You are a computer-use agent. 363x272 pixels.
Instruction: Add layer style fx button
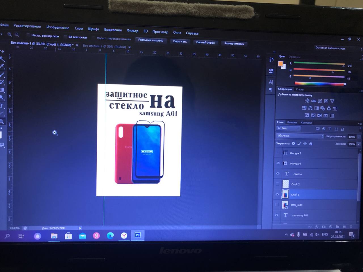tap(317, 227)
